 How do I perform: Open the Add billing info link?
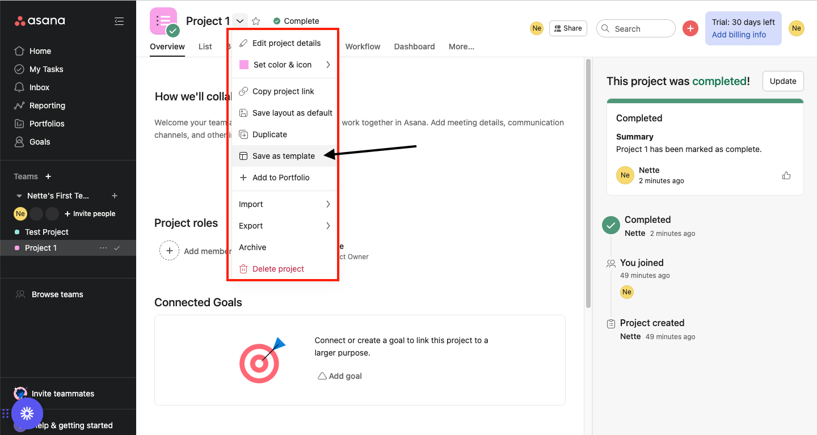[x=739, y=35]
